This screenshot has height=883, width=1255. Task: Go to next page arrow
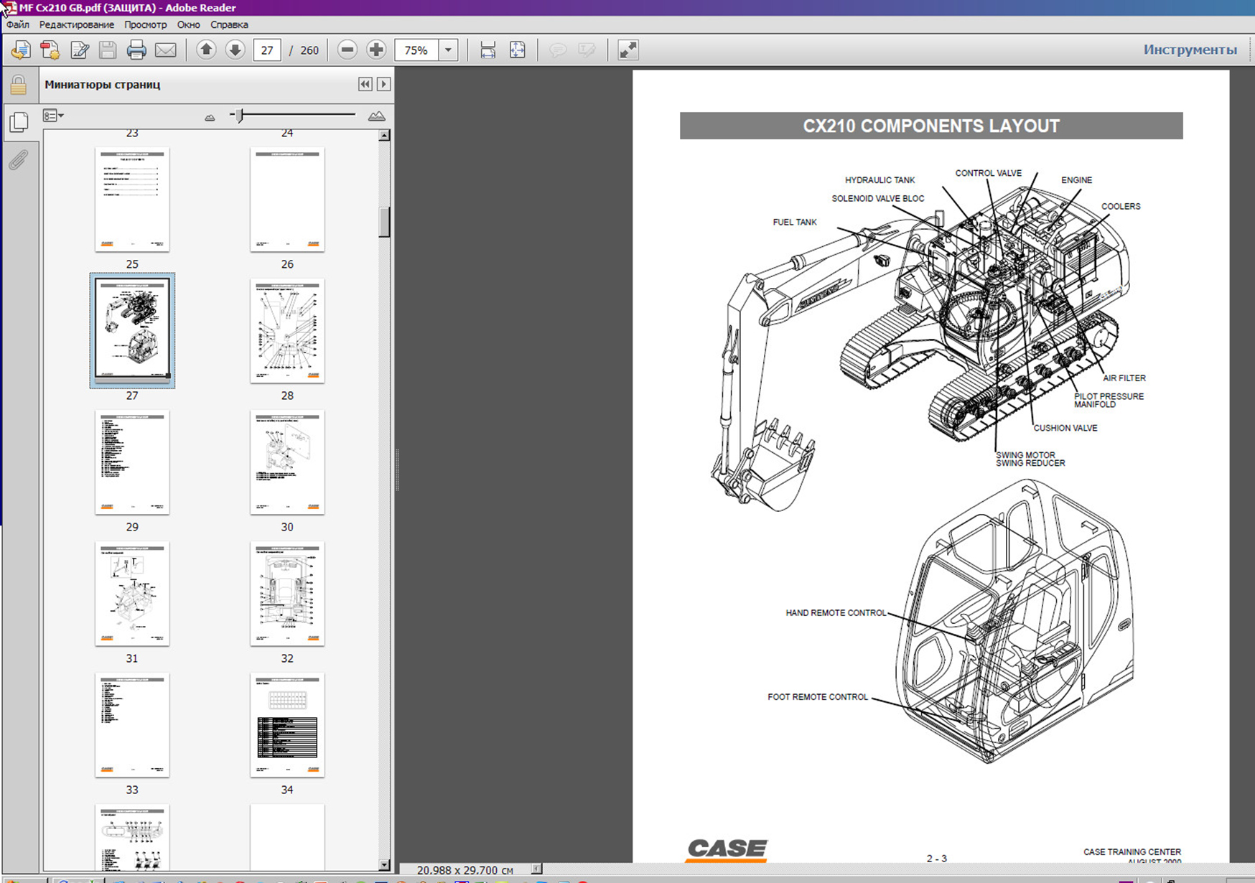[235, 50]
